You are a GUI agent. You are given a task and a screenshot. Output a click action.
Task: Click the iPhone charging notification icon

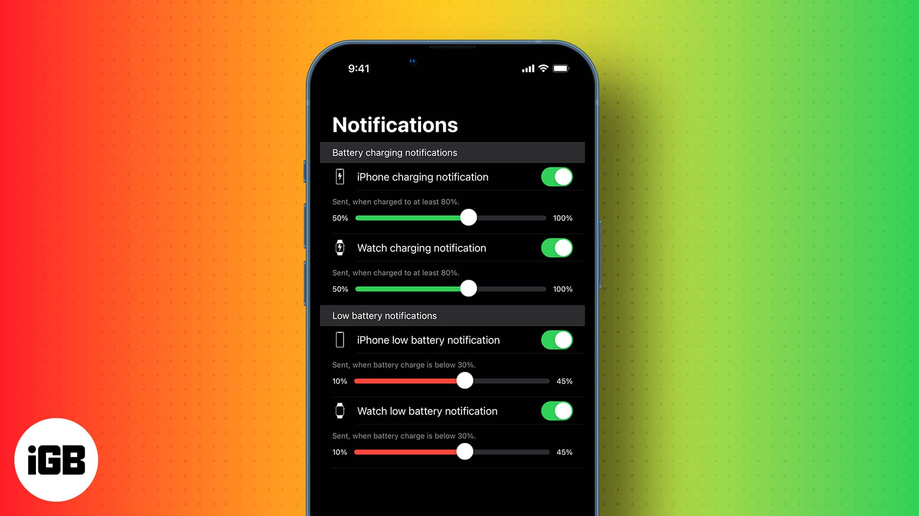(x=339, y=177)
